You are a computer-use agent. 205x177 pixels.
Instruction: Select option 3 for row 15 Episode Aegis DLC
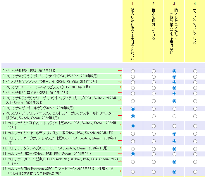pyautogui.click(x=174, y=162)
